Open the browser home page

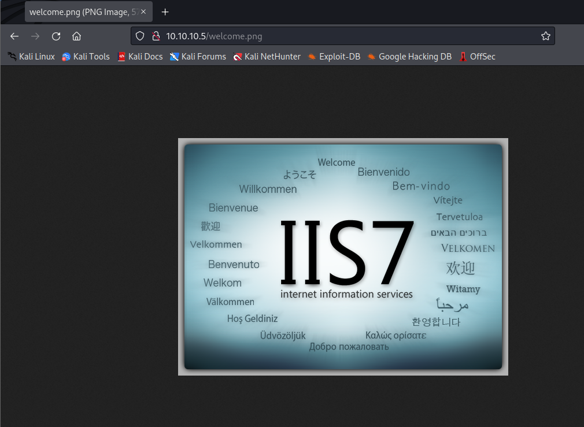pos(77,36)
